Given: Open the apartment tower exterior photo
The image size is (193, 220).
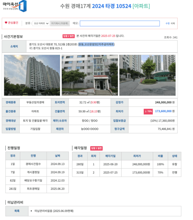Looking at the screenshot, I should (32, 75).
